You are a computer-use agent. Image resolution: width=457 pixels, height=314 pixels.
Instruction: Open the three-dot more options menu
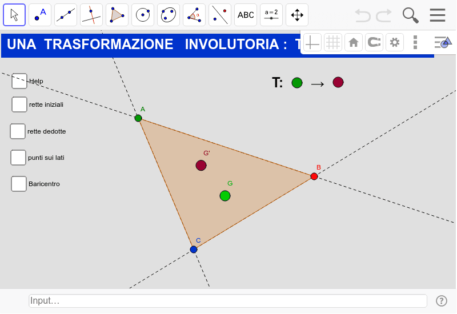[415, 42]
